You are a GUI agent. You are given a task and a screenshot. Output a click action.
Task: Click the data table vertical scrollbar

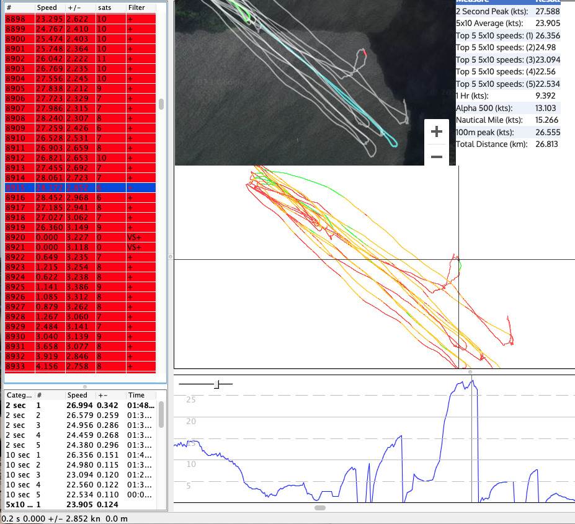click(x=161, y=104)
